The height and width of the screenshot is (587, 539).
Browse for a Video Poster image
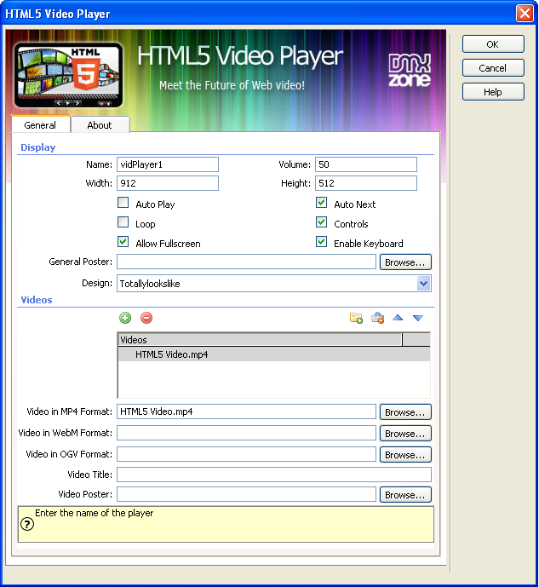click(405, 494)
